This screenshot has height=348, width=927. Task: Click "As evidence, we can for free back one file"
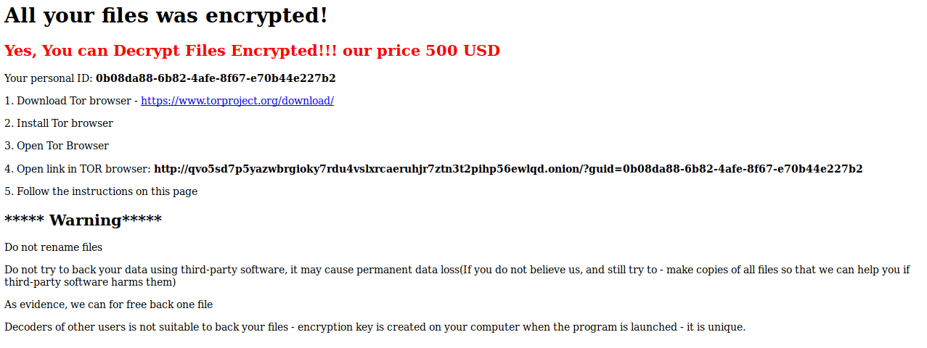tap(108, 304)
